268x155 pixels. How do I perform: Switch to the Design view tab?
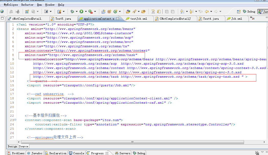pyautogui.click(x=12, y=146)
